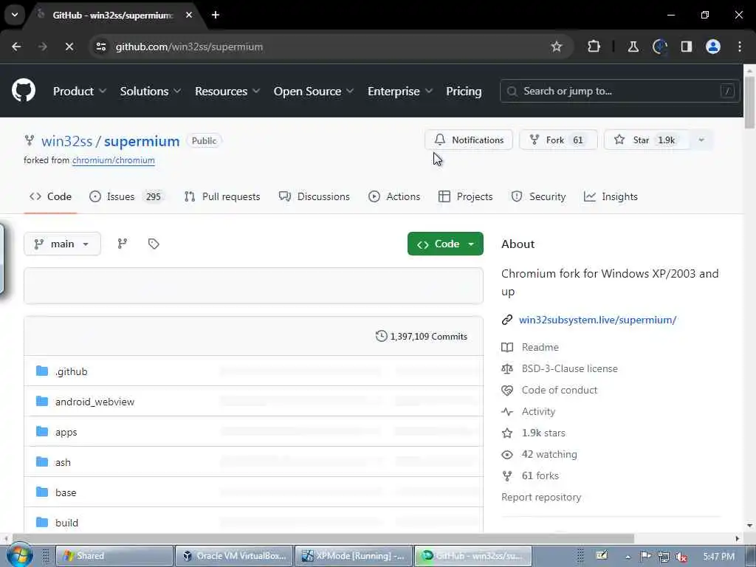View the 42 watching link
Screen dimensions: 756x567
pos(549,454)
